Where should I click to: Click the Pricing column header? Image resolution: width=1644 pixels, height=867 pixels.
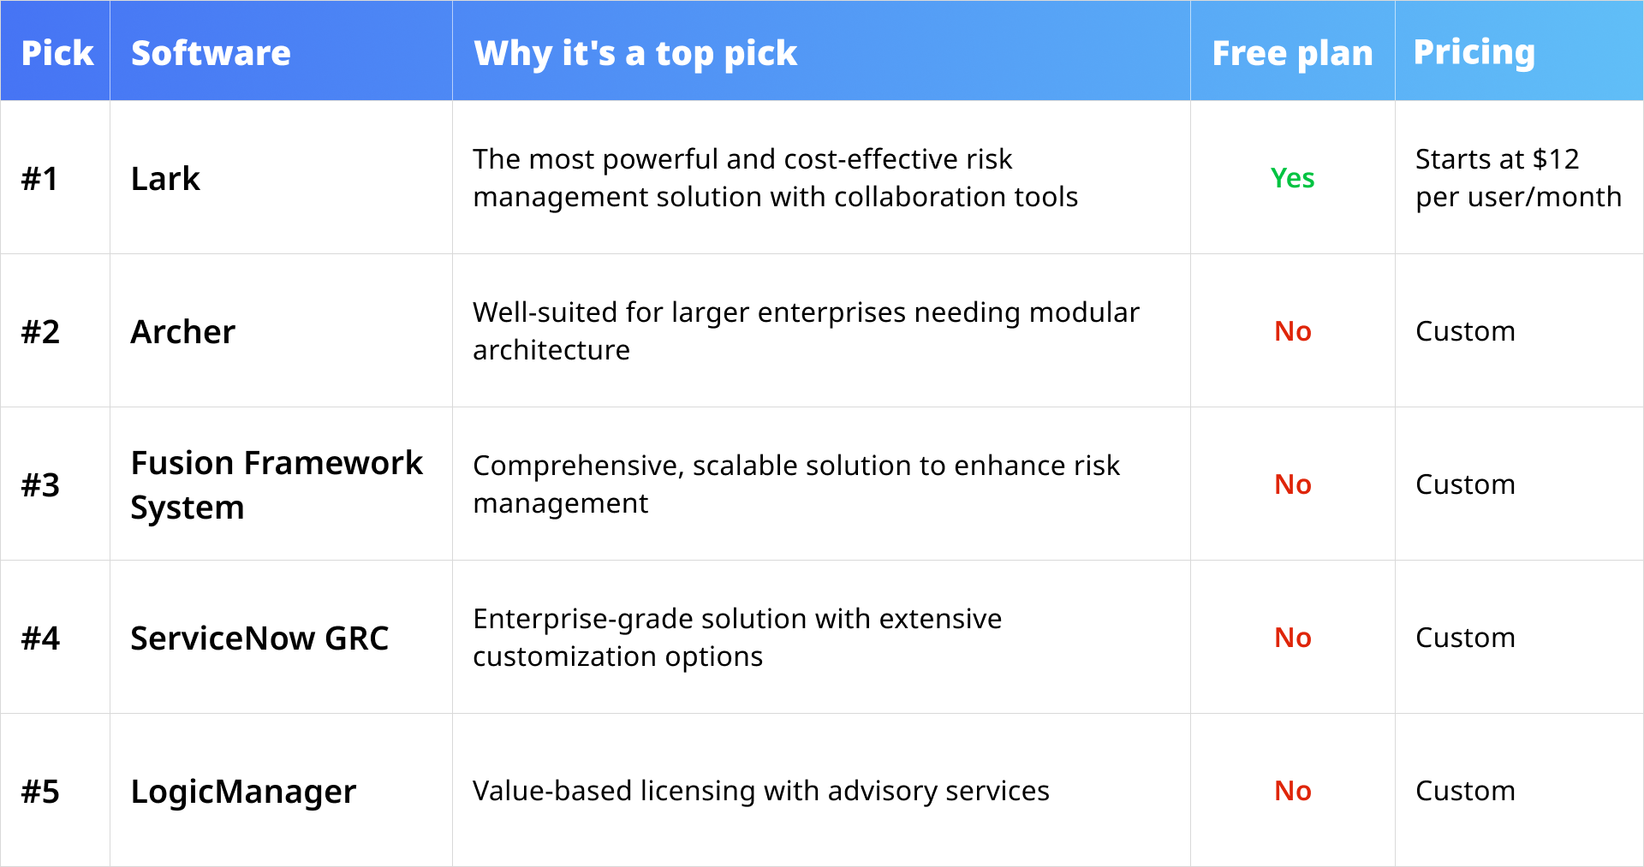click(x=1474, y=52)
